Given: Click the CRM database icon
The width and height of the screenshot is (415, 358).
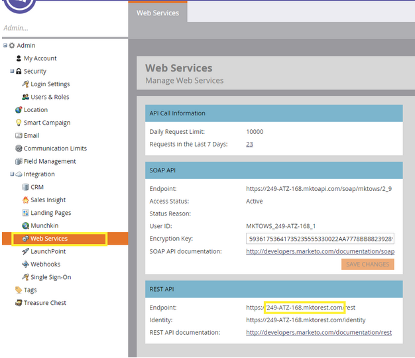Looking at the screenshot, I should (x=25, y=187).
